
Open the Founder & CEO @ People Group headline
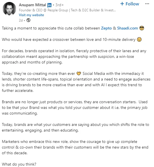[x=67, y=10]
